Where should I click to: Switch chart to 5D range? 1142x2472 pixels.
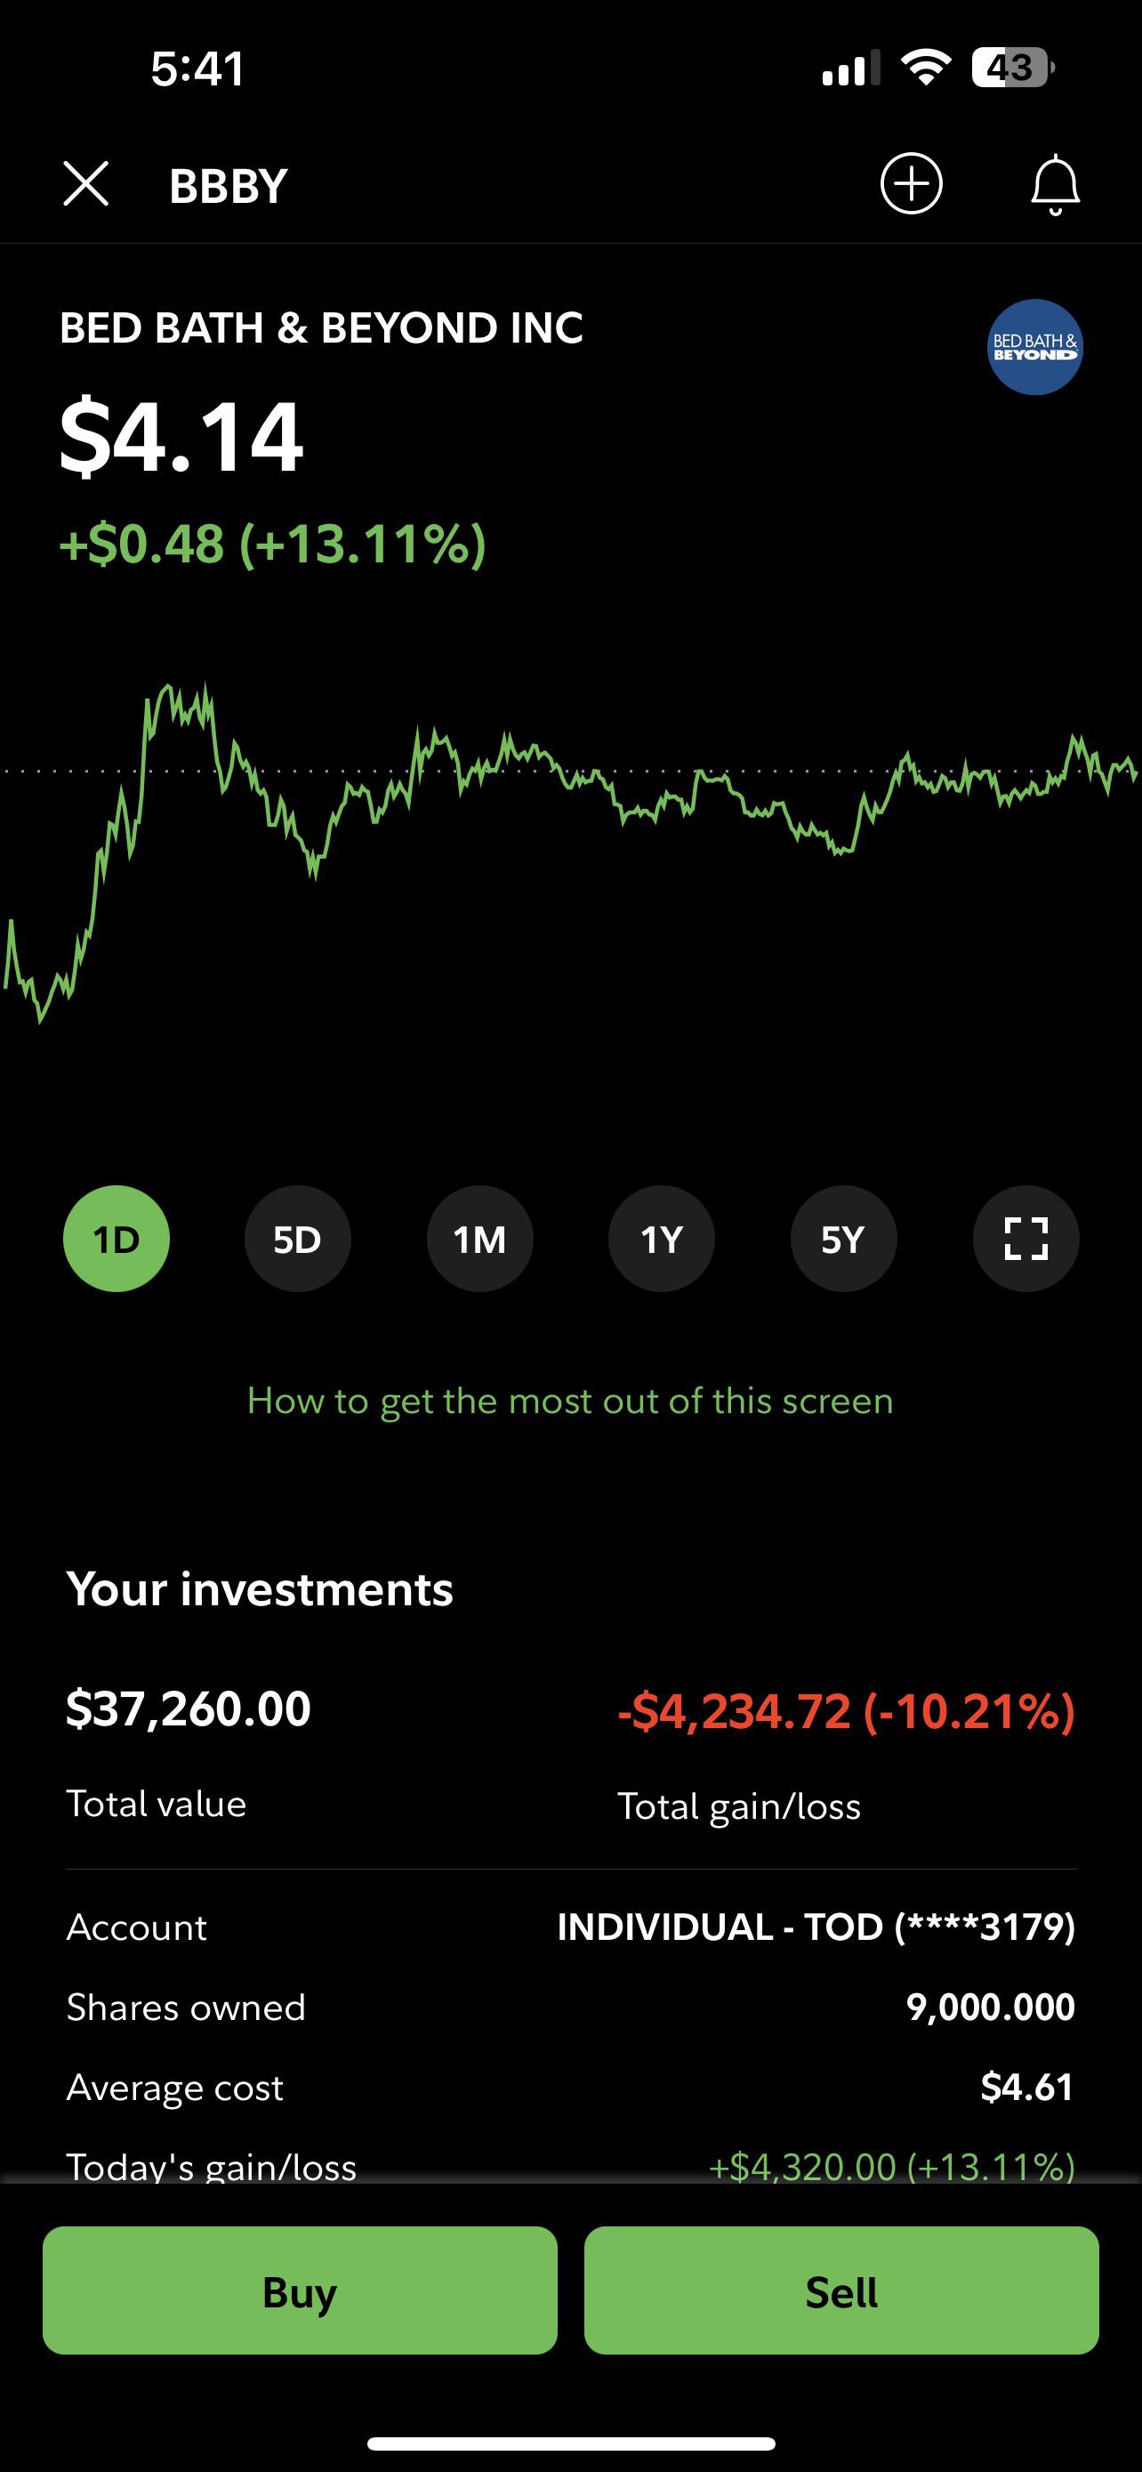pos(297,1239)
